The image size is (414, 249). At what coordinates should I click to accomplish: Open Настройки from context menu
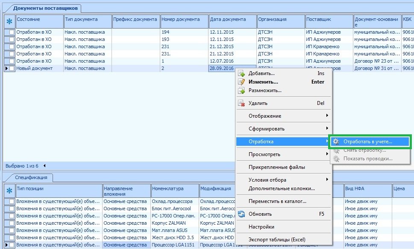284,227
